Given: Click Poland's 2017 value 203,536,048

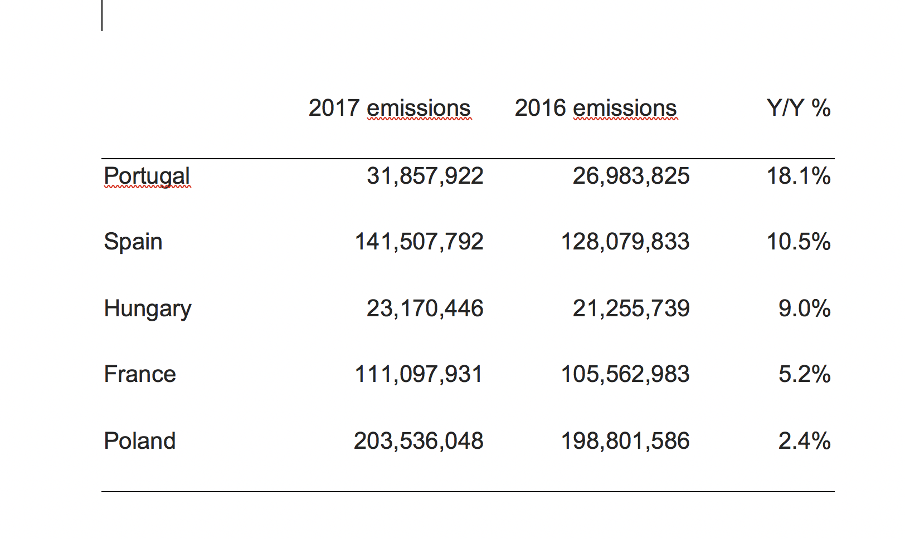Looking at the screenshot, I should (x=419, y=441).
